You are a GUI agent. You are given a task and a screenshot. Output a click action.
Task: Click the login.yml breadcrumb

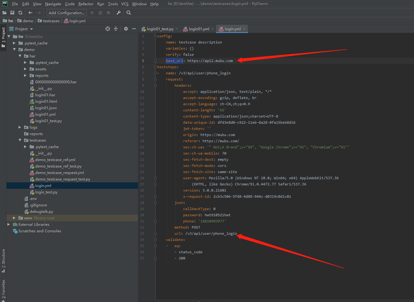(x=75, y=21)
